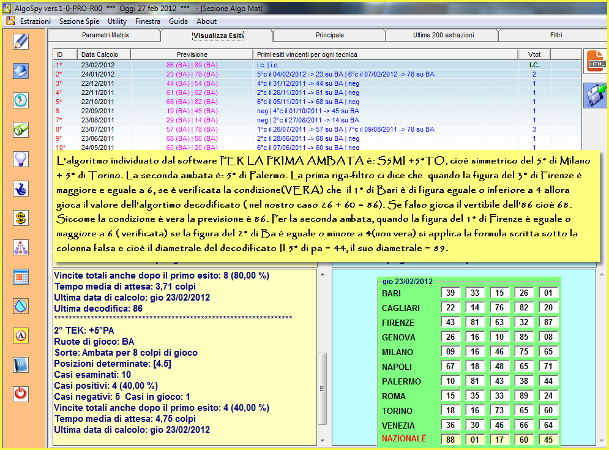Viewport: 609px width, 450px height.
Task: Select the row dated 23/07/2011
Action: [x=317, y=129]
